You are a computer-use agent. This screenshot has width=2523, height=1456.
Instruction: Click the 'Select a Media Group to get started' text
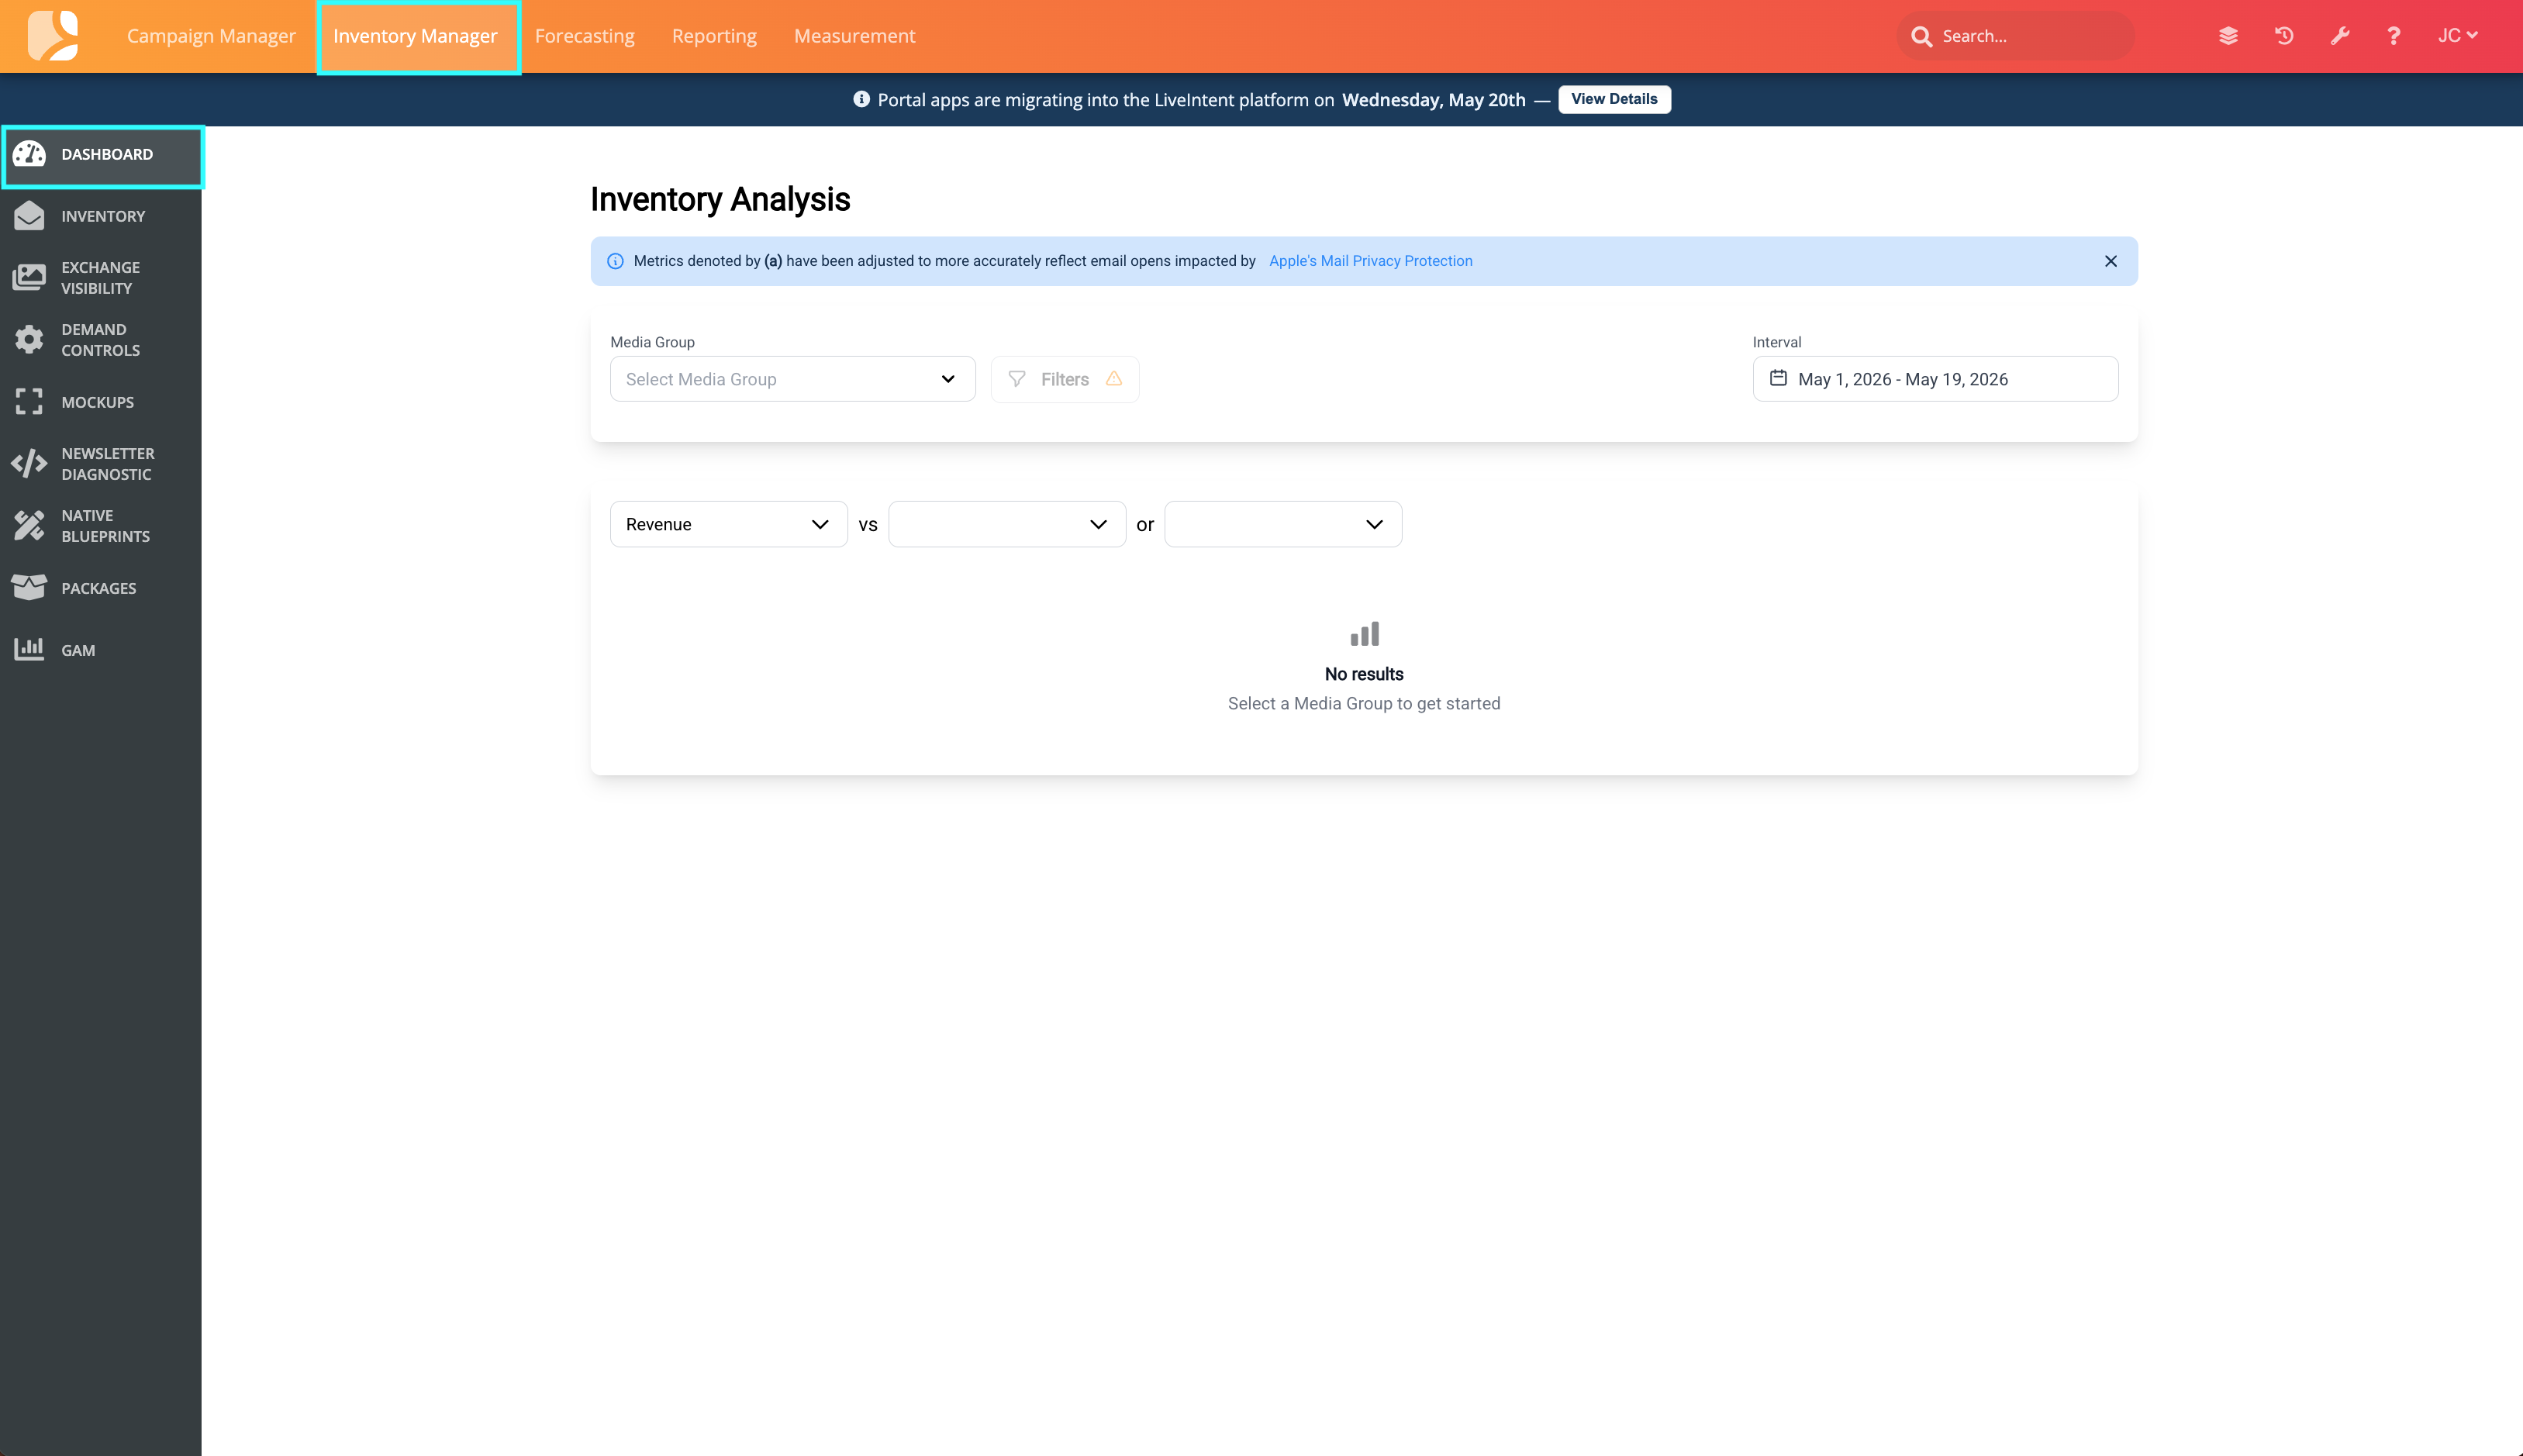point(1364,703)
